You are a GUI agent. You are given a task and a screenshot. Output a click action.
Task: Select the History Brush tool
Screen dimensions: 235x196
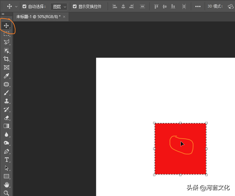click(7, 109)
